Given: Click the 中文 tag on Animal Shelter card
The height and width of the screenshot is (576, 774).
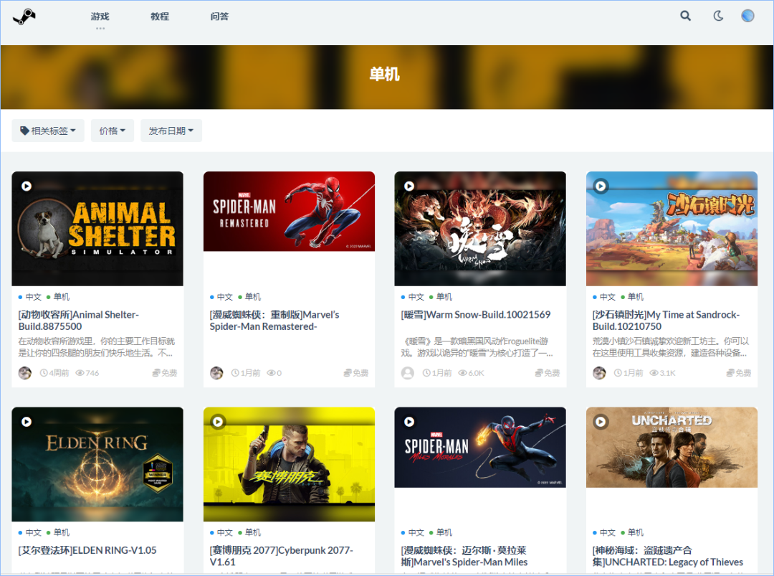Looking at the screenshot, I should tap(33, 297).
